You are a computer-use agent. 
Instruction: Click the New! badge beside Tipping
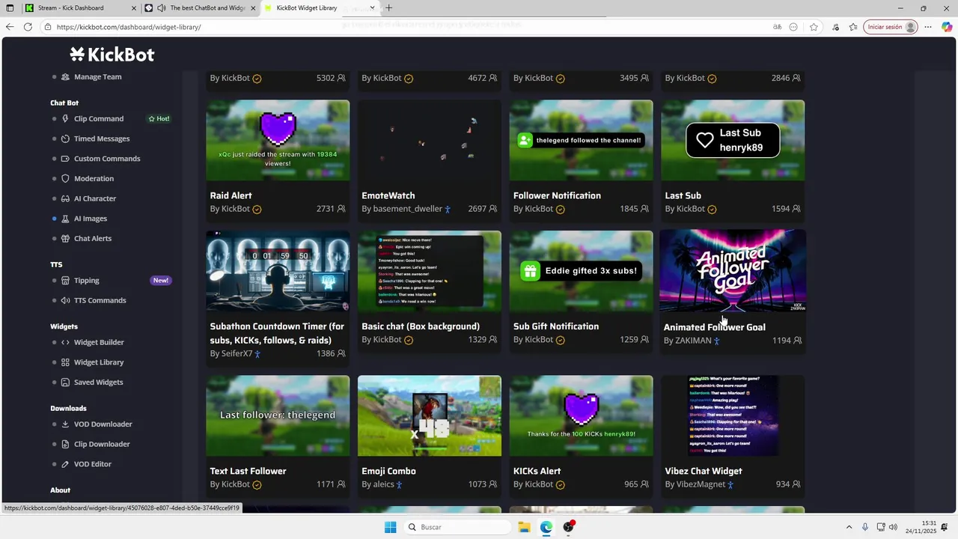tap(161, 280)
